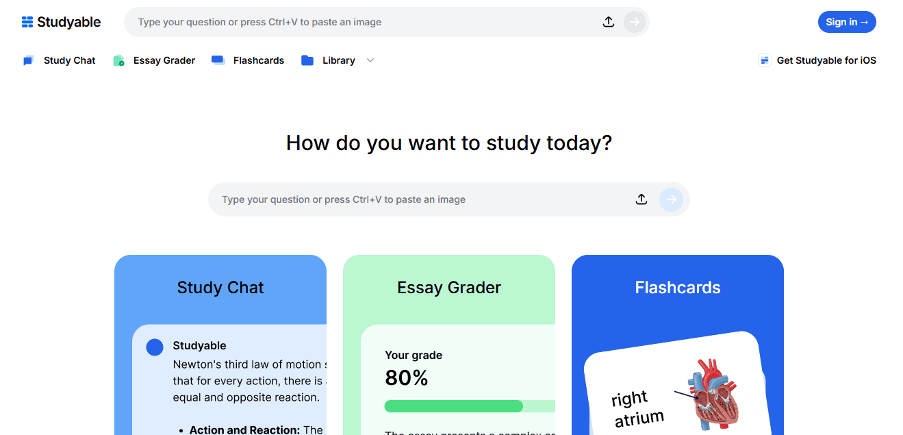Click the Study Chat speech bubble icon
The image size is (903, 435).
(28, 60)
